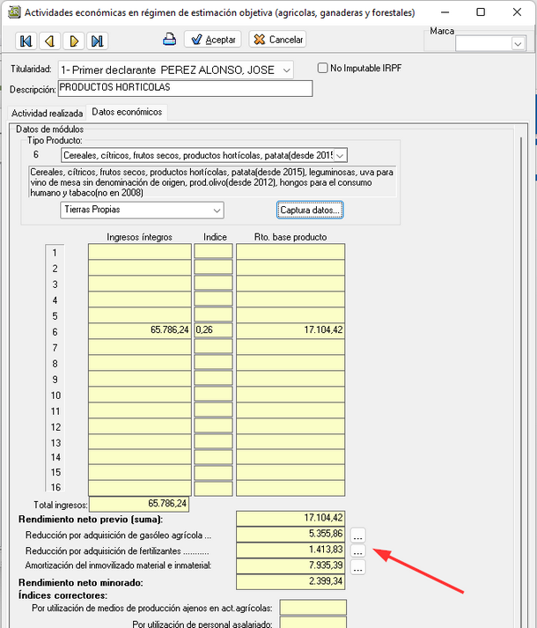Open gasóleo agrícola reduction details button
Viewport: 537px width, 628px height.
point(358,535)
